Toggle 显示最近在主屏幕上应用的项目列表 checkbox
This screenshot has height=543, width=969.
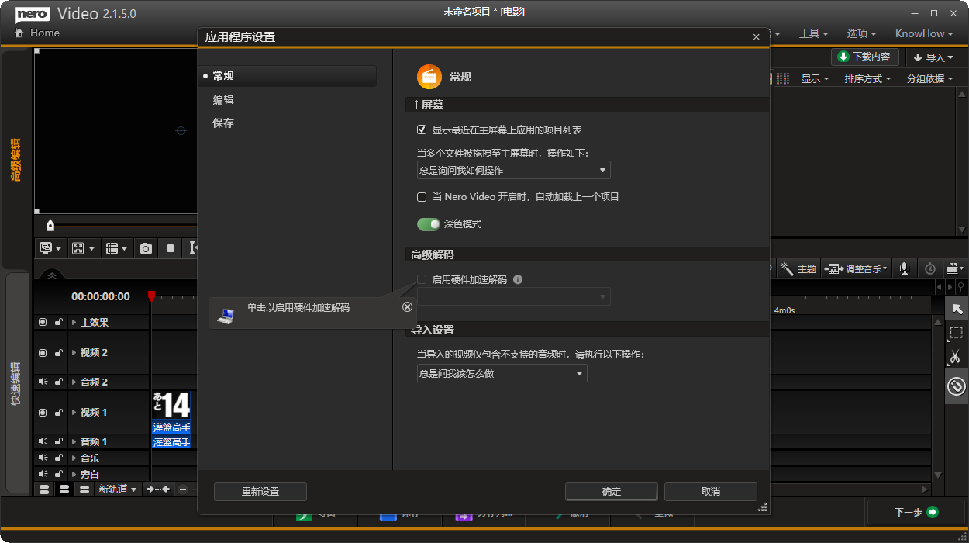[x=422, y=130]
